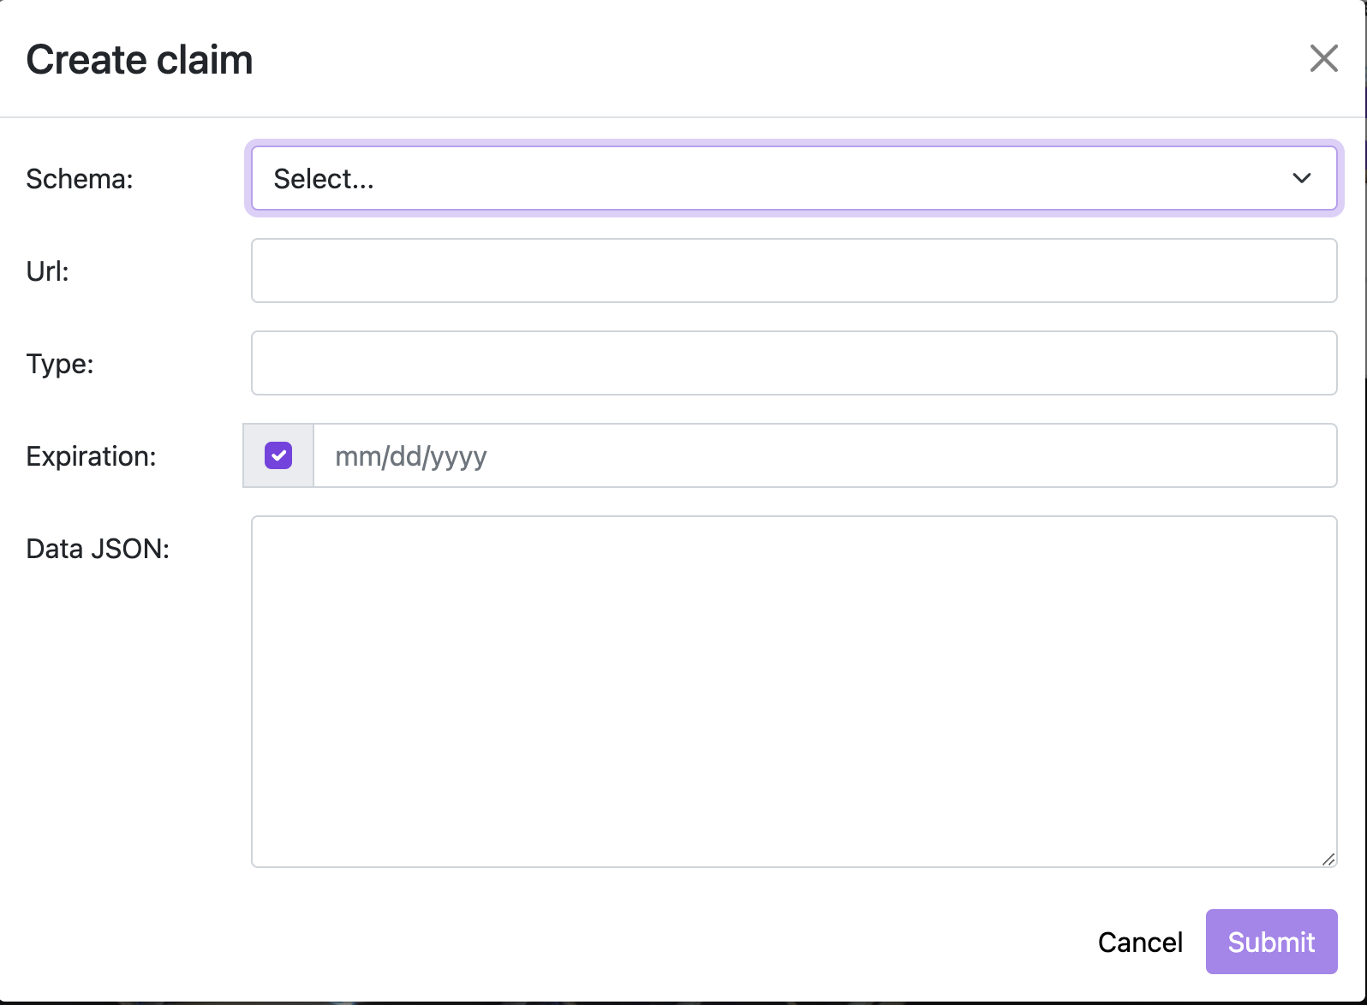1367x1005 pixels.
Task: Click inside the Data JSON text area
Action: click(794, 692)
